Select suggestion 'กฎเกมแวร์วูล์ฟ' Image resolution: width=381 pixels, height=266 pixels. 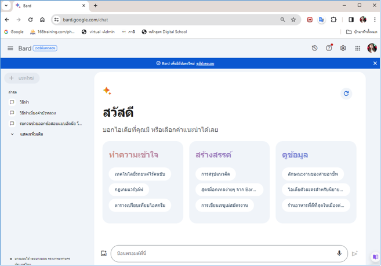[129, 189]
